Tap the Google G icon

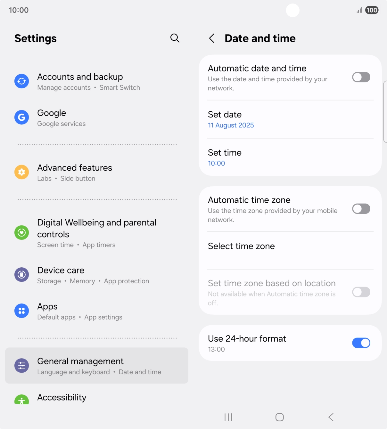[21, 117]
